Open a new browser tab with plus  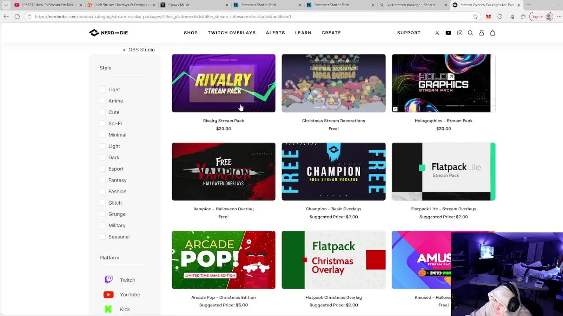click(529, 5)
